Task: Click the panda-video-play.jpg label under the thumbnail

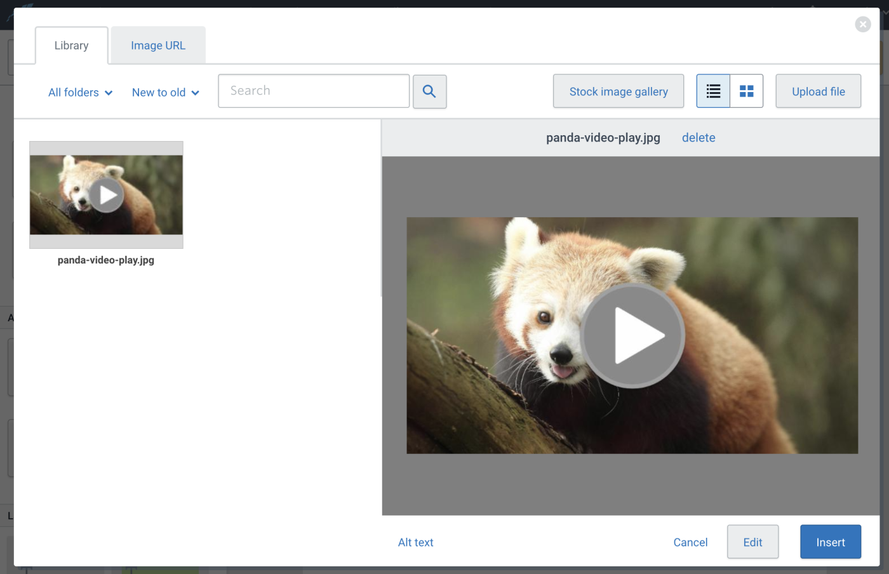Action: (x=106, y=260)
